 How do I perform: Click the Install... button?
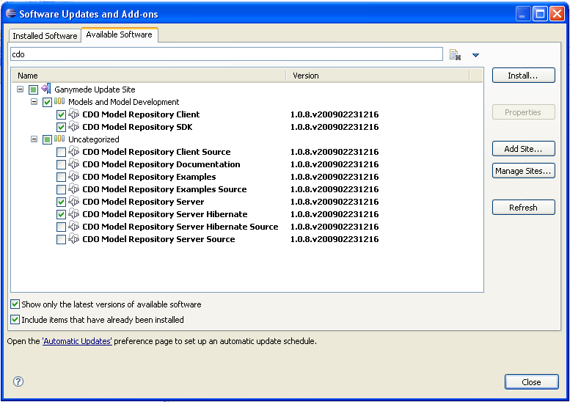[x=524, y=76]
